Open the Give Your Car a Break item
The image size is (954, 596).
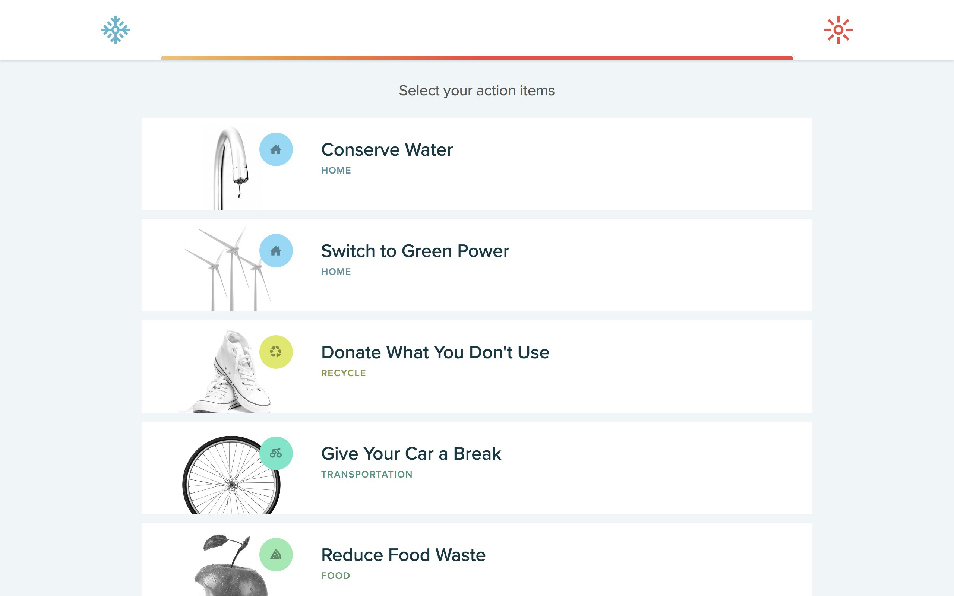[411, 454]
